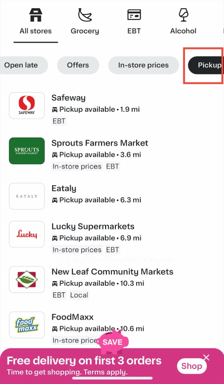Tap the pink SAVE piggy bank badge
The width and height of the screenshot is (224, 384).
click(112, 342)
